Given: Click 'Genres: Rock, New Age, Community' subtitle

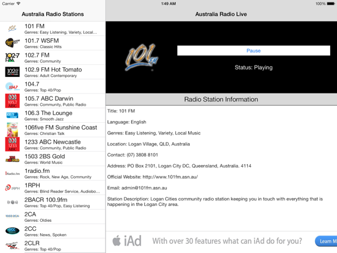Looking at the screenshot, I should pyautogui.click(x=58, y=177).
